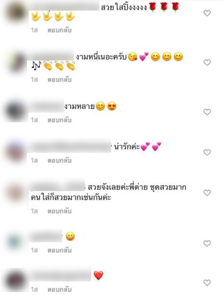The width and height of the screenshot is (223, 295).
Task: Reply to the red heart comment
Action: point(59,289)
